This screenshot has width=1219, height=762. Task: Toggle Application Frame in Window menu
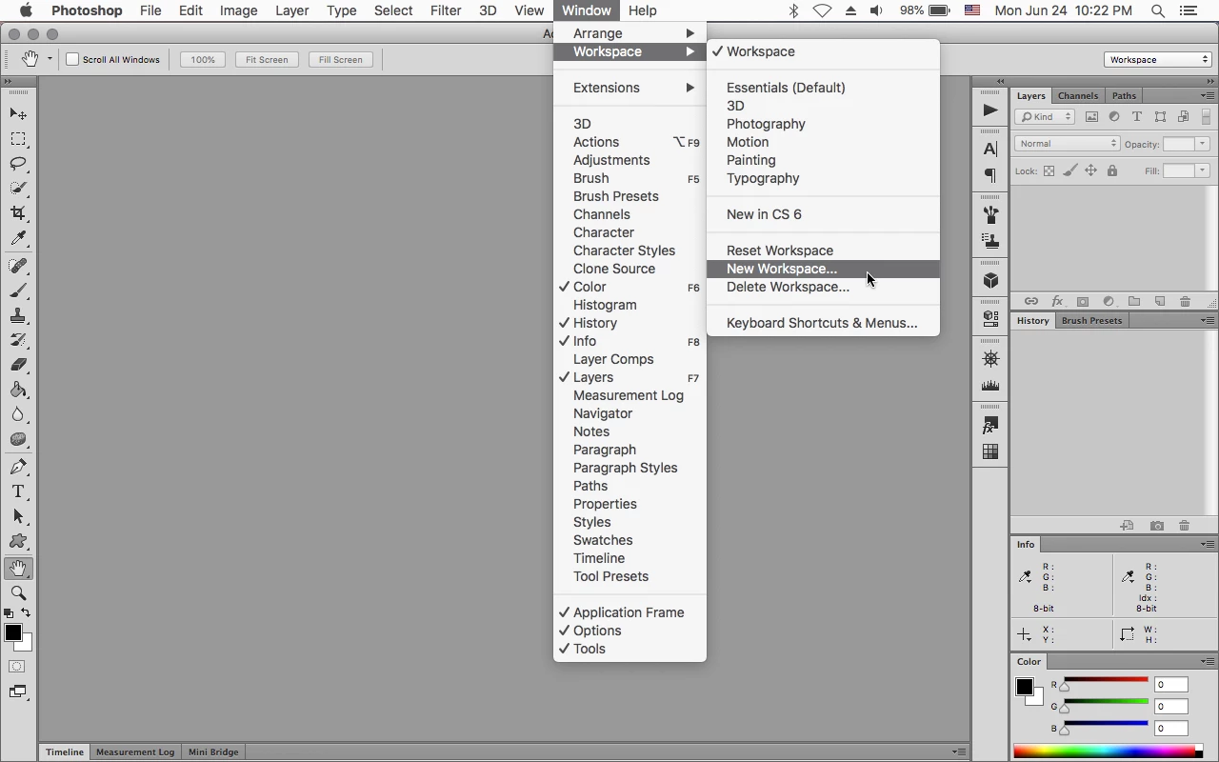click(629, 612)
